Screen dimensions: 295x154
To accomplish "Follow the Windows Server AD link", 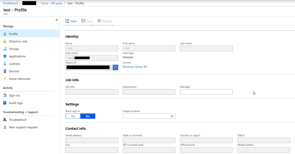I will tap(135, 67).
